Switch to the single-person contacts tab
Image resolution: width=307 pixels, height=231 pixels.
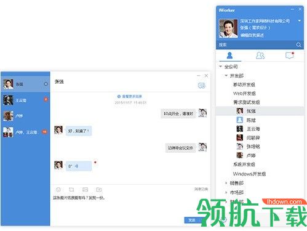click(229, 55)
